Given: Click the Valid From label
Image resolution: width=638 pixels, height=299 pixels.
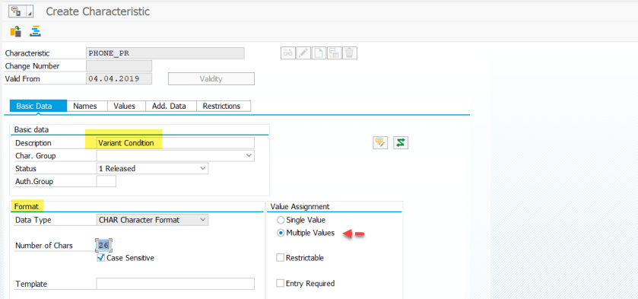Looking at the screenshot, I should (x=22, y=78).
